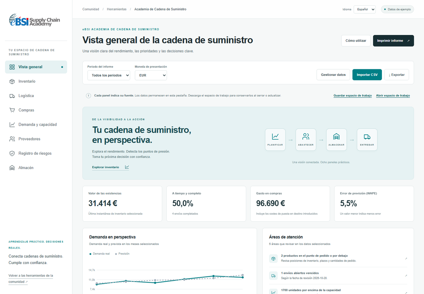424x294 pixels.
Task: Click the Imprimir informe button
Action: (x=393, y=41)
